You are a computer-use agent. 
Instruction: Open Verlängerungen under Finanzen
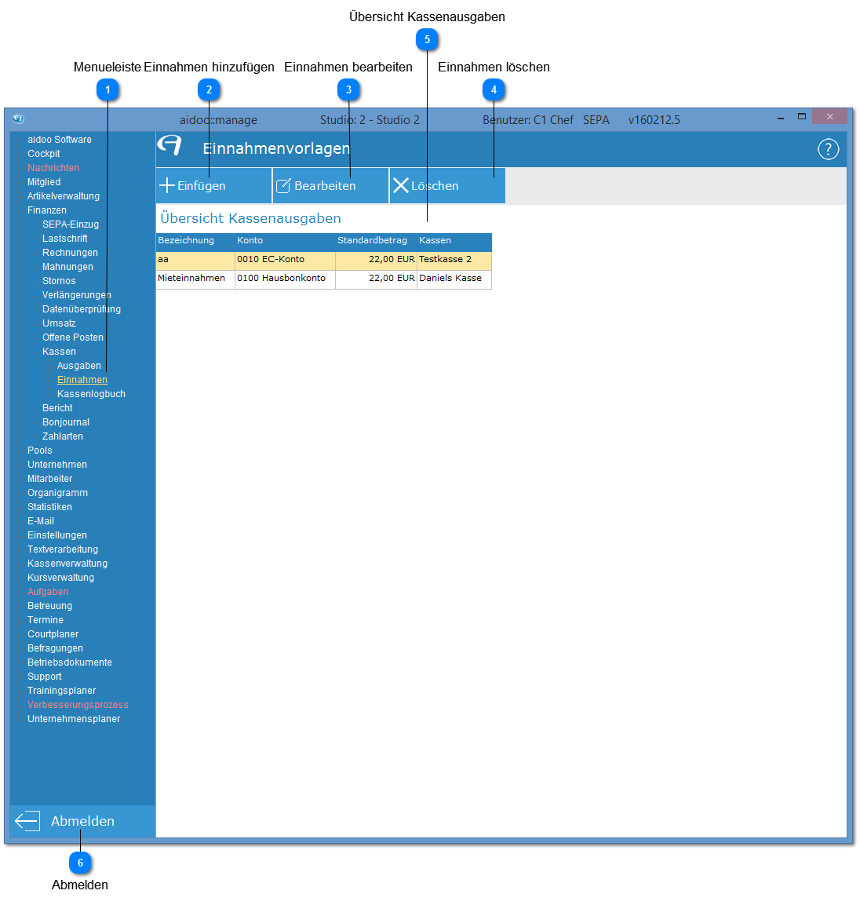tap(77, 295)
